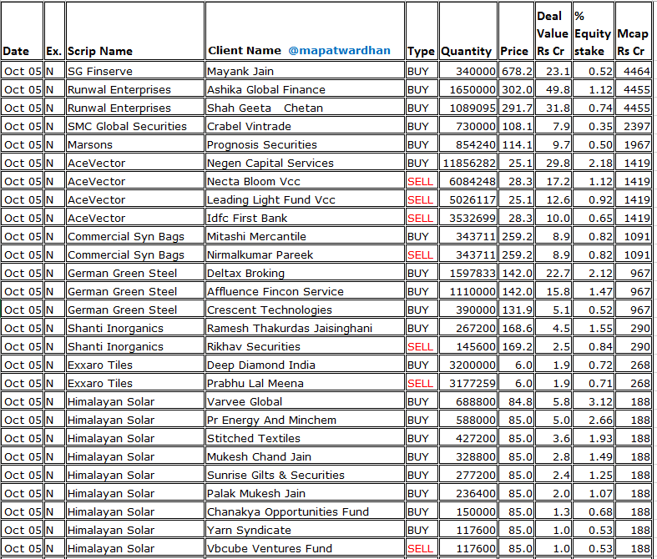The width and height of the screenshot is (657, 559).
Task: Click price 678.2 cell
Action: coord(516,71)
